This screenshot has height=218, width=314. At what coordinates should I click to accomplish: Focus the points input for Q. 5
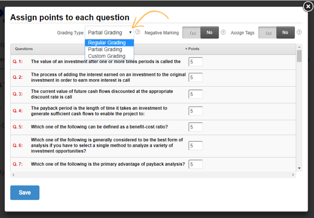tap(196, 127)
